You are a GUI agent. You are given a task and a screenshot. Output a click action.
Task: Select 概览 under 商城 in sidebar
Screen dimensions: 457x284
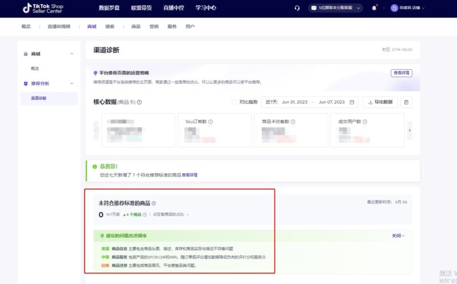point(35,69)
